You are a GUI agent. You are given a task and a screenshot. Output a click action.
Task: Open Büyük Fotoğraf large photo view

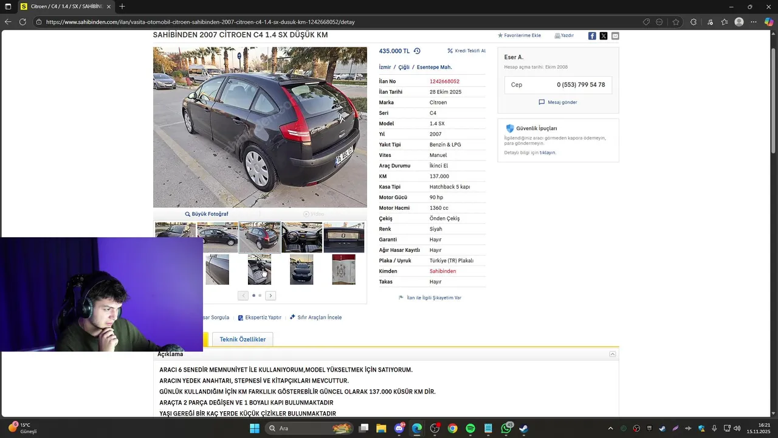point(207,214)
